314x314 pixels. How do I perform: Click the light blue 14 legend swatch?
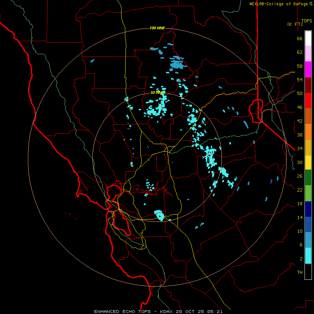[308, 240]
